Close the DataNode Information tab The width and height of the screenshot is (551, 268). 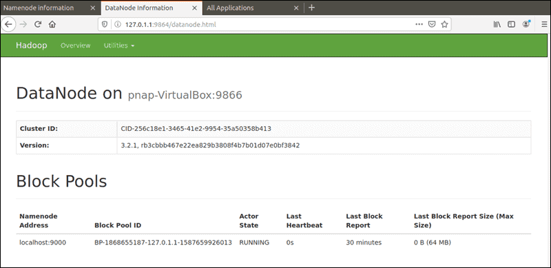click(x=194, y=8)
